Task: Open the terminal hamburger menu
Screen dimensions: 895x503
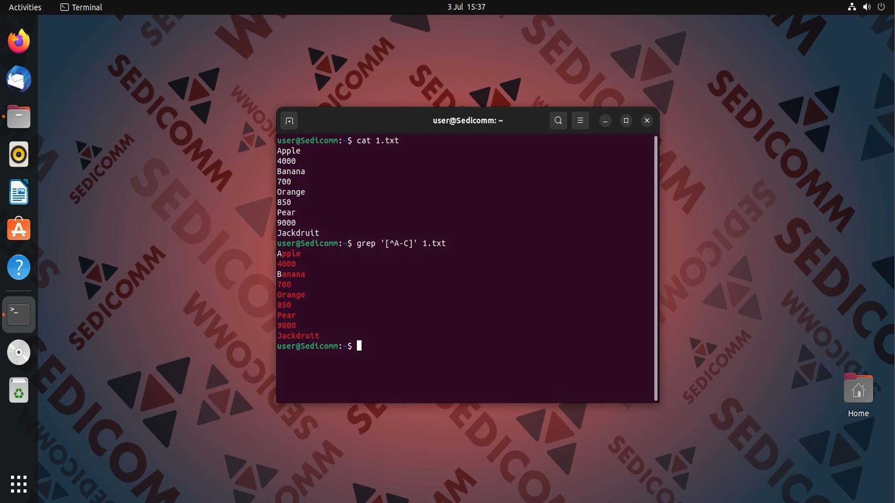Action: pyautogui.click(x=580, y=121)
